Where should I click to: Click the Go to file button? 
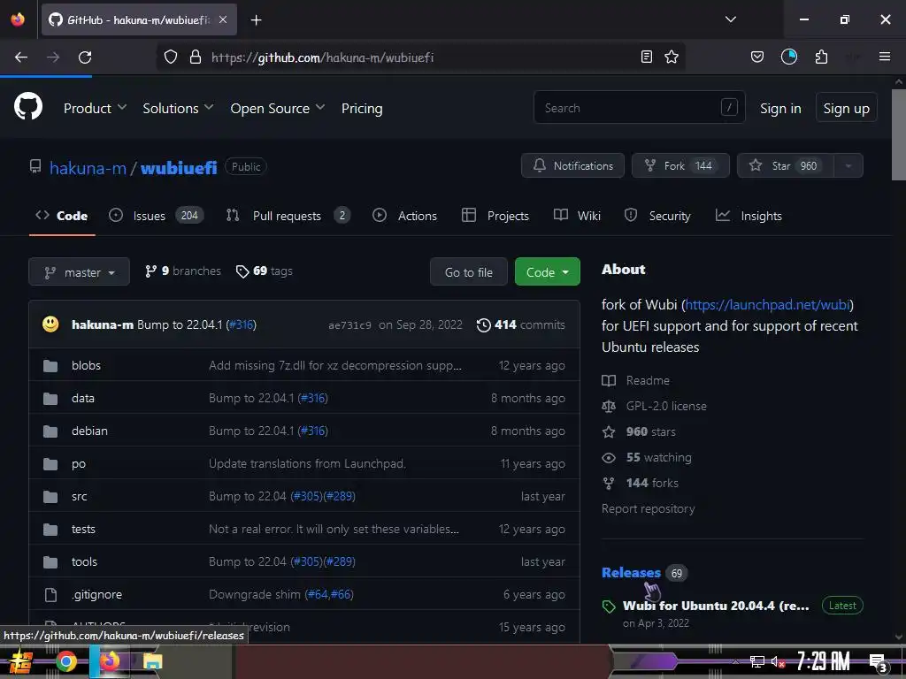point(469,272)
